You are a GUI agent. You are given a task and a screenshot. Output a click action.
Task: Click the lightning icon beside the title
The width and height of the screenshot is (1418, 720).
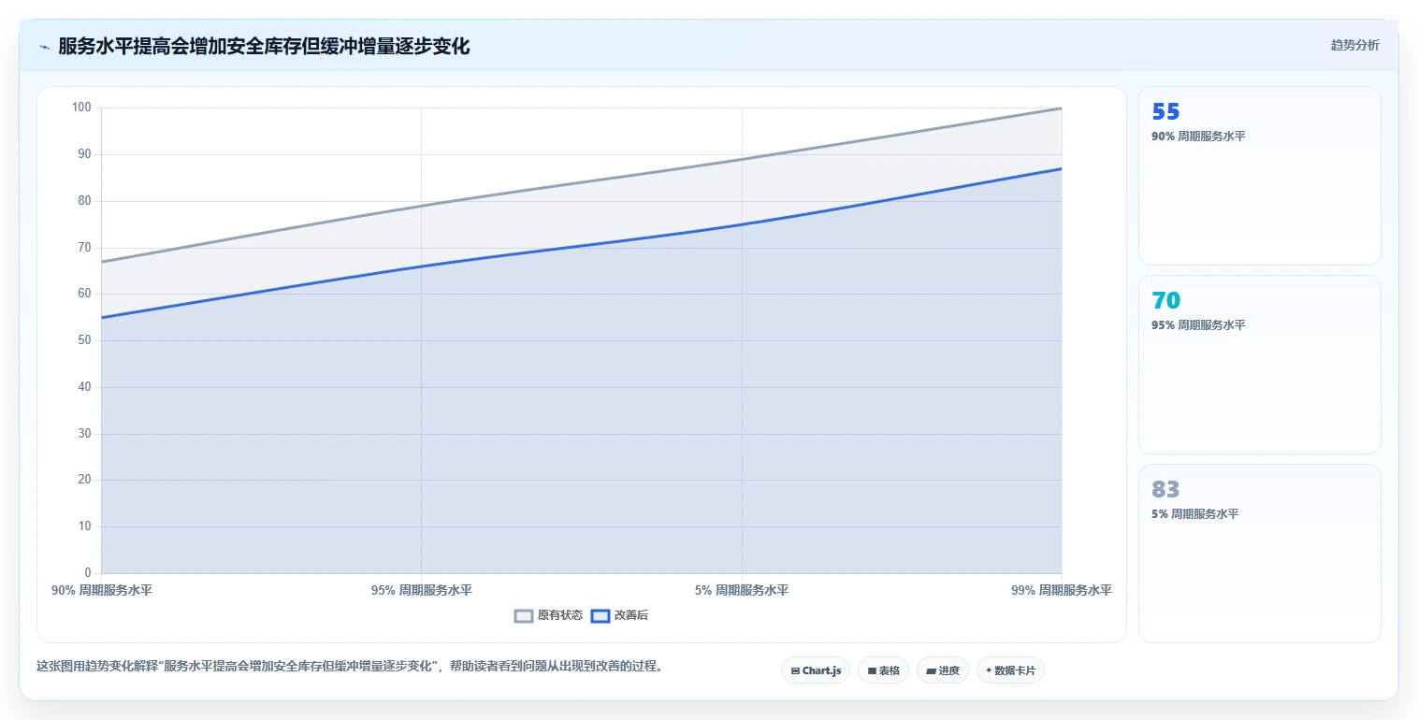pos(44,47)
